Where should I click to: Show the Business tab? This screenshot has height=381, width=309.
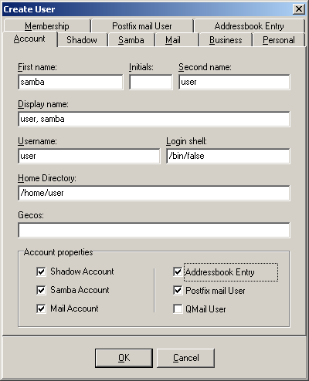click(226, 40)
